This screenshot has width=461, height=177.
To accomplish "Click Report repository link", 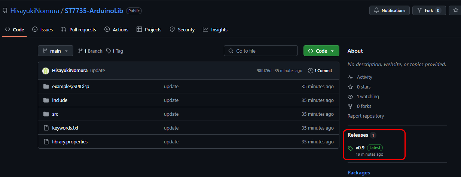I will coord(366,116).
